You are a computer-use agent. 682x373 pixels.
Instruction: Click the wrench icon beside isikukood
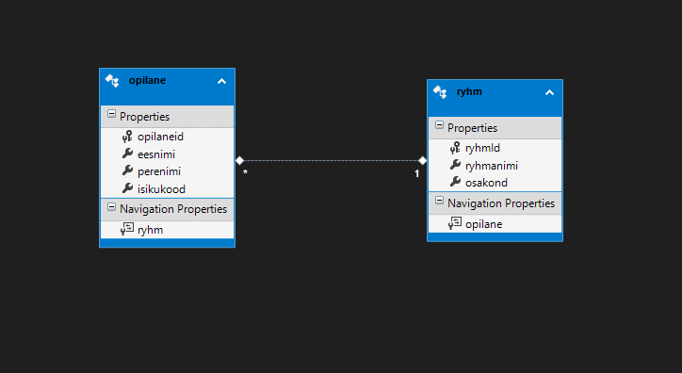pyautogui.click(x=127, y=188)
